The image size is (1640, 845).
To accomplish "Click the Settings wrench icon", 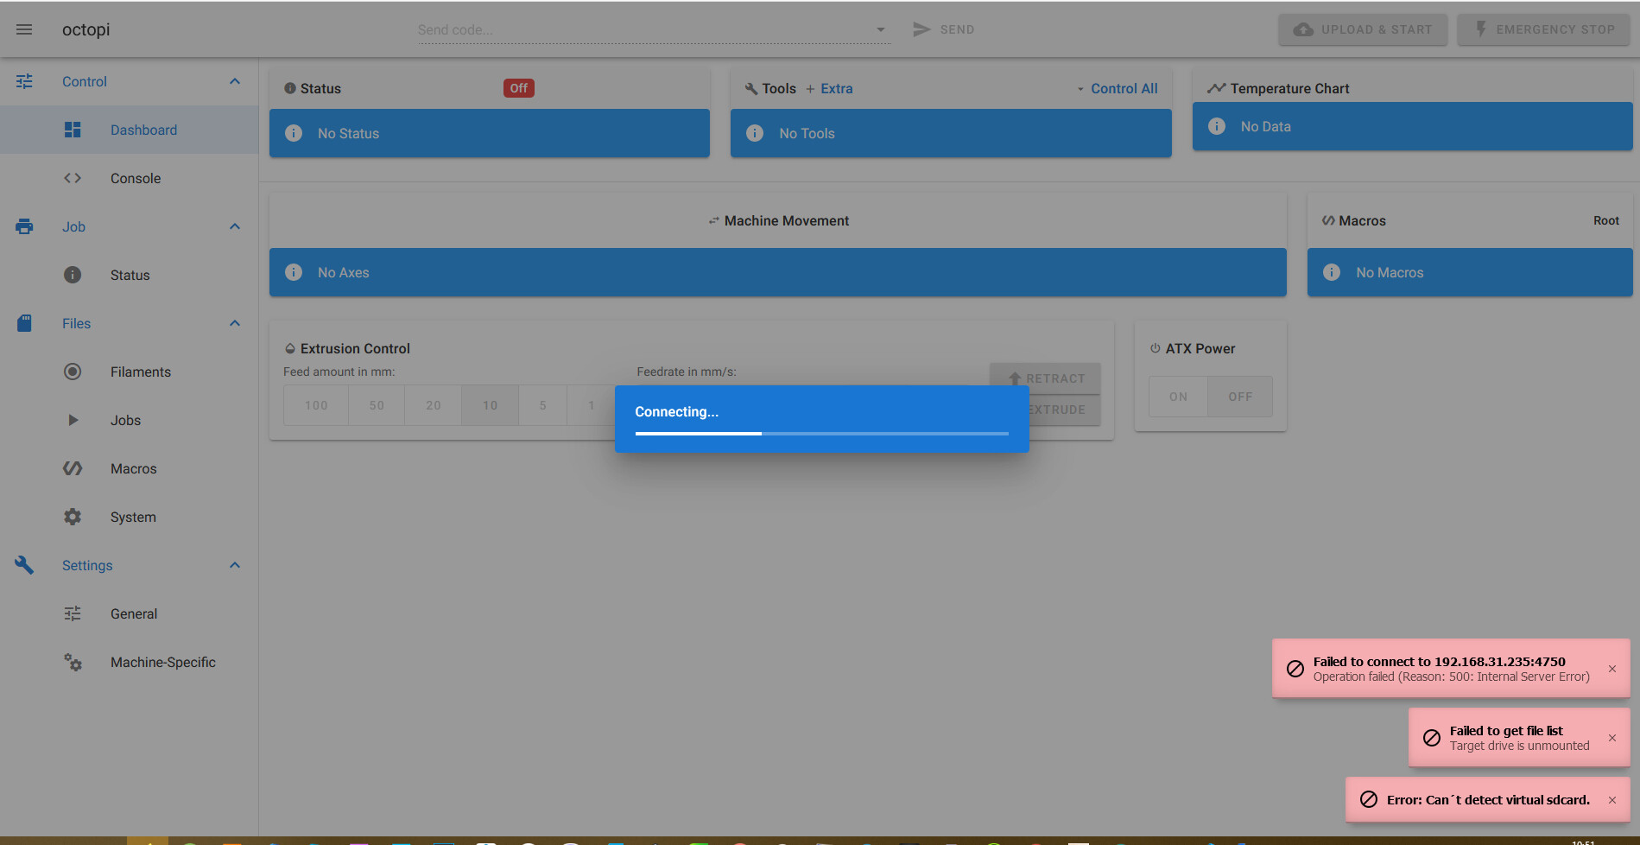I will [x=24, y=565].
